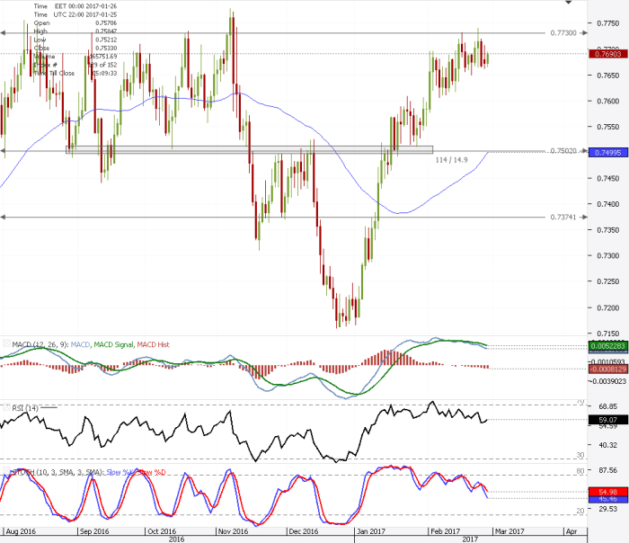
Task: Select the RSI (14) indicator title
Action: [25, 408]
